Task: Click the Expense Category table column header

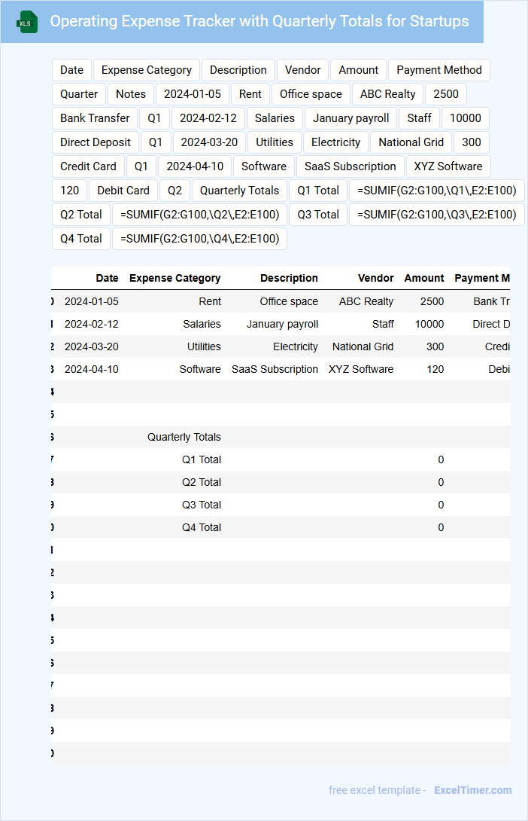Action: (x=174, y=278)
